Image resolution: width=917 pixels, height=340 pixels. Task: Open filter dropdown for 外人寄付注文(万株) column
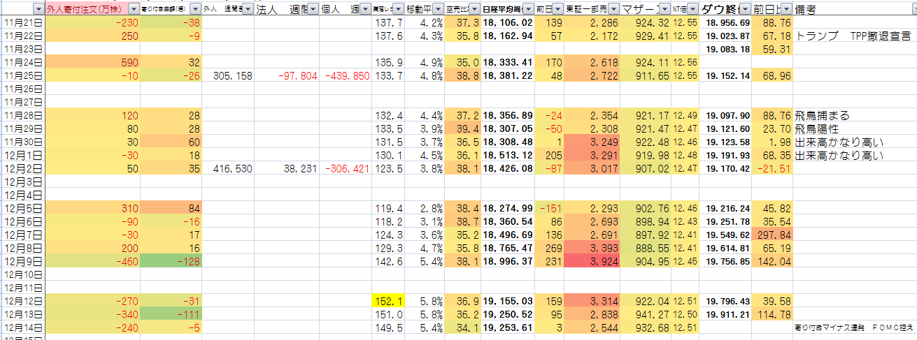[x=134, y=10]
